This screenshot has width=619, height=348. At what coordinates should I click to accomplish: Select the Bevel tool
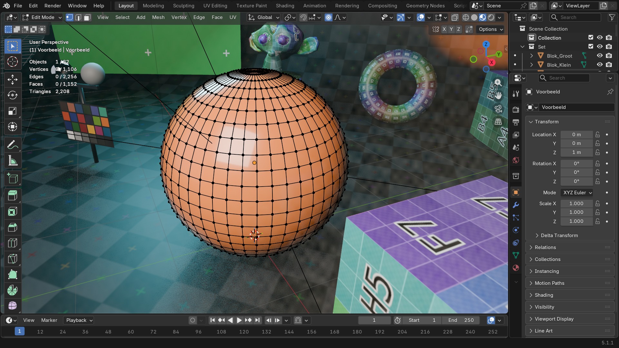[13, 227]
